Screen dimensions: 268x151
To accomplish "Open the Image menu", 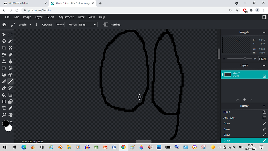I will click(27, 17).
